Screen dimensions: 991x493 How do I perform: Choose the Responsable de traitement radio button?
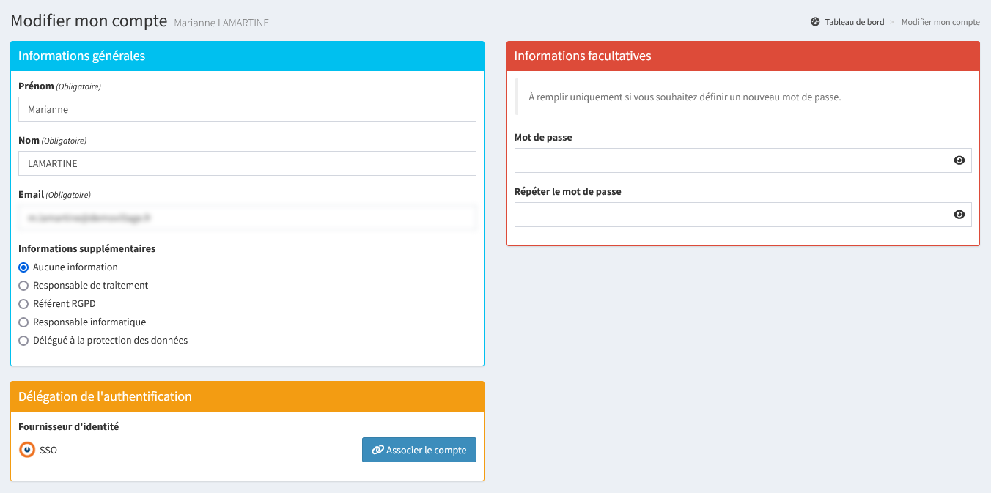23,286
